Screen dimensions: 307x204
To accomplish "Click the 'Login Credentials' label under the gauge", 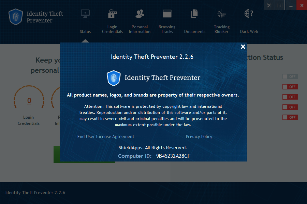I will (x=29, y=120).
